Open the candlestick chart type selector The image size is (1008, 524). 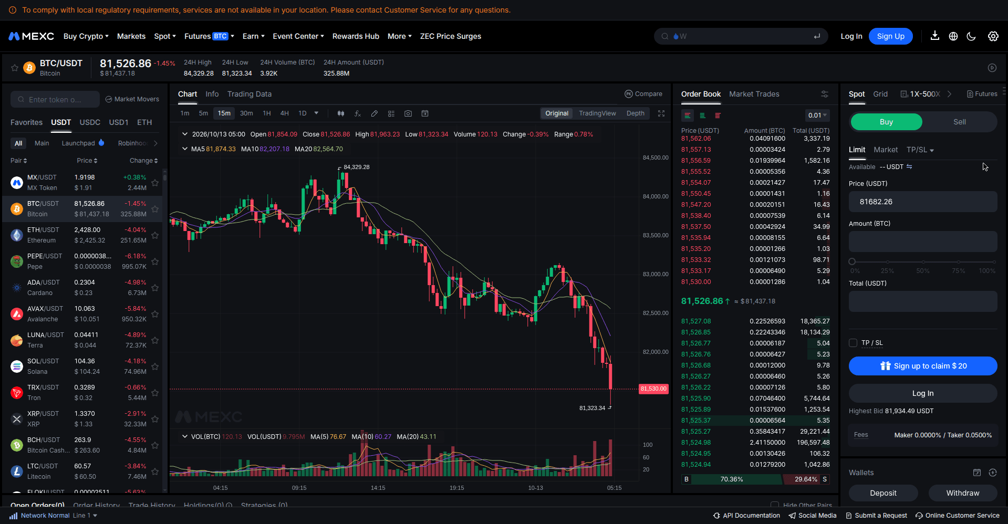pyautogui.click(x=341, y=113)
